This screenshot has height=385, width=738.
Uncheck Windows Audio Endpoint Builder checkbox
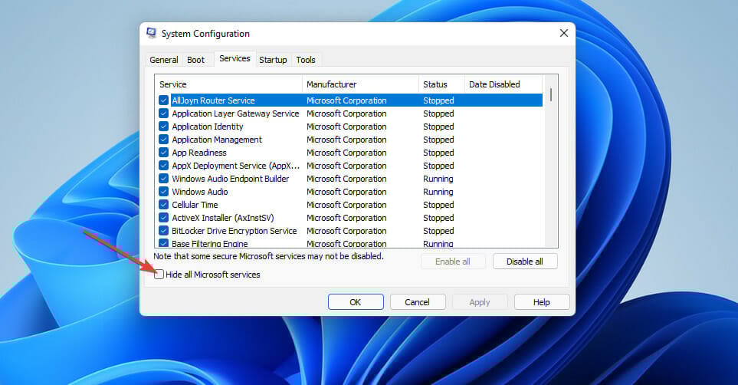(x=163, y=179)
